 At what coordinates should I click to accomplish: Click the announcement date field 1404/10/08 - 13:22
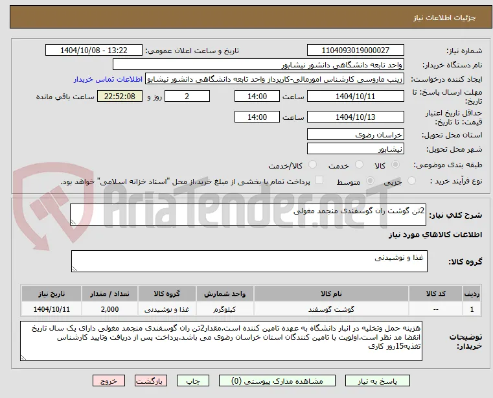pyautogui.click(x=94, y=51)
